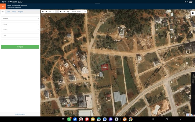Switch to the Analiz tab
Screen dimensions: 195x122
(x=14, y=12)
